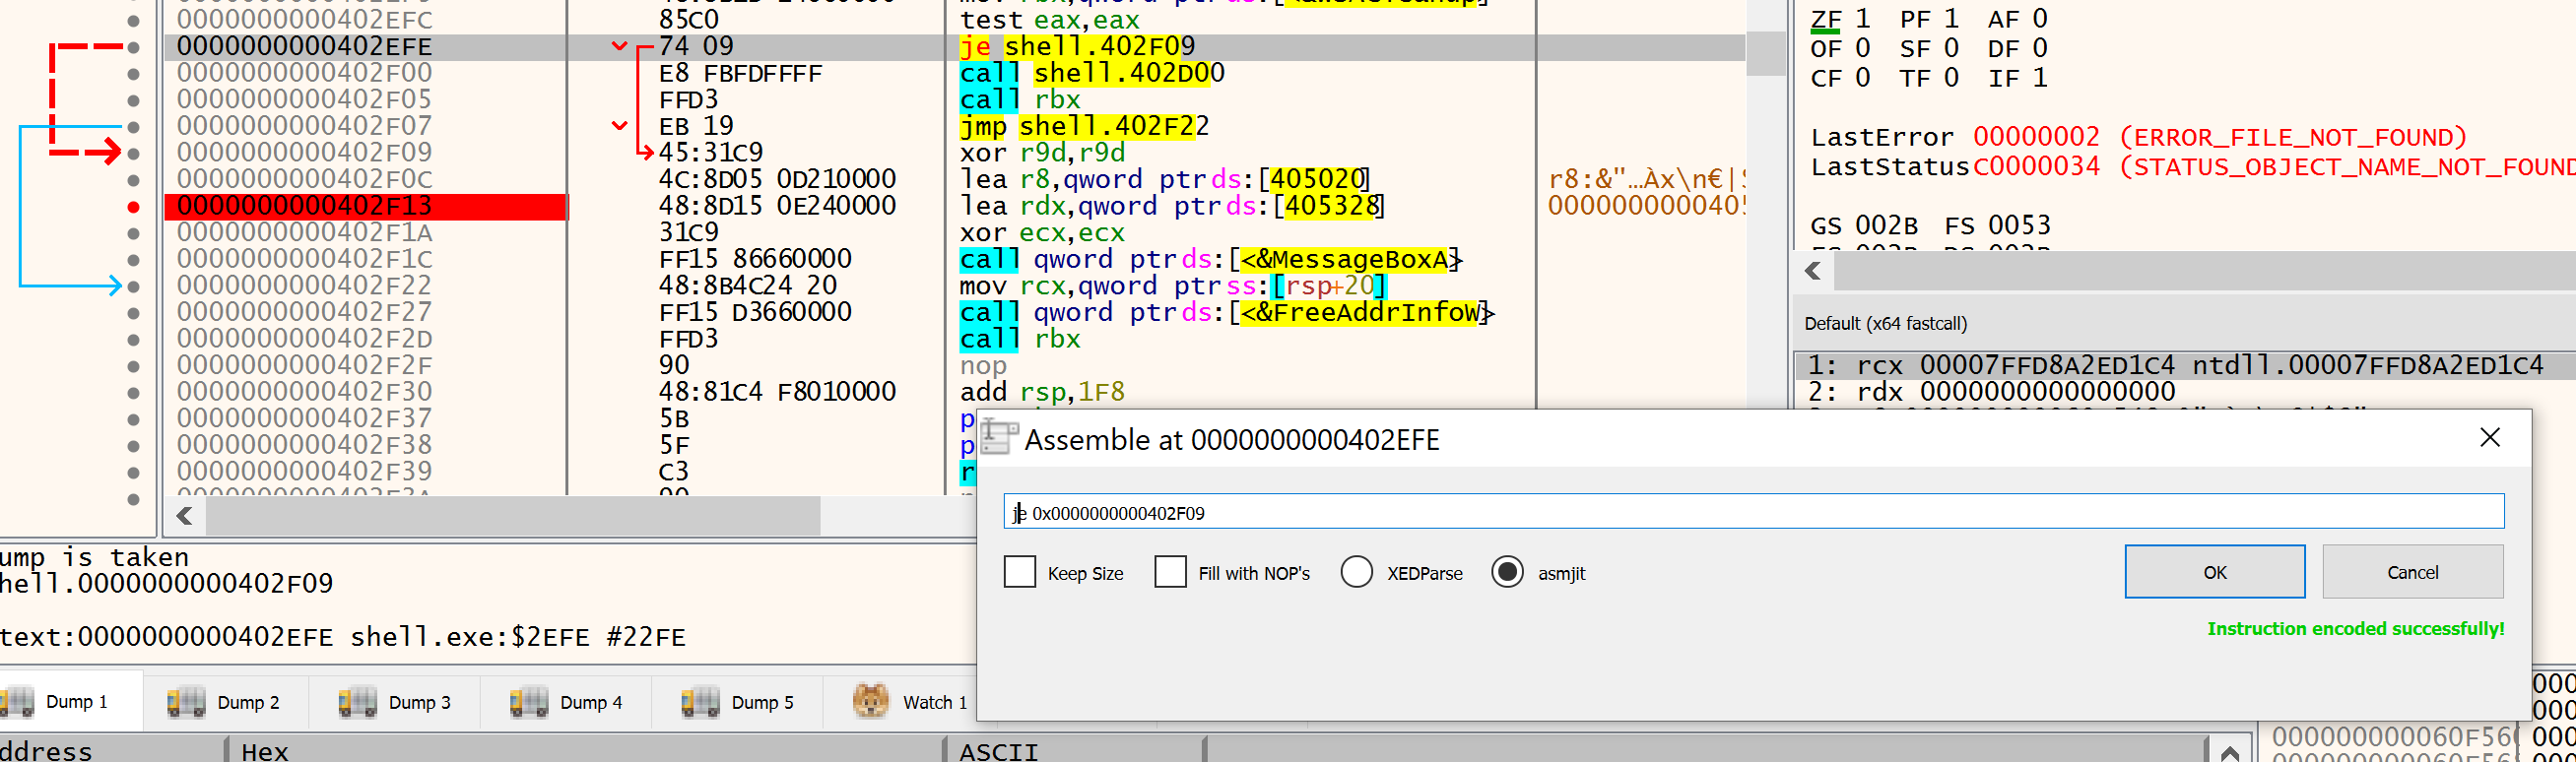Select the call to FreeAddrInfoW instruction
Screen dimensions: 2576x762
1227,312
